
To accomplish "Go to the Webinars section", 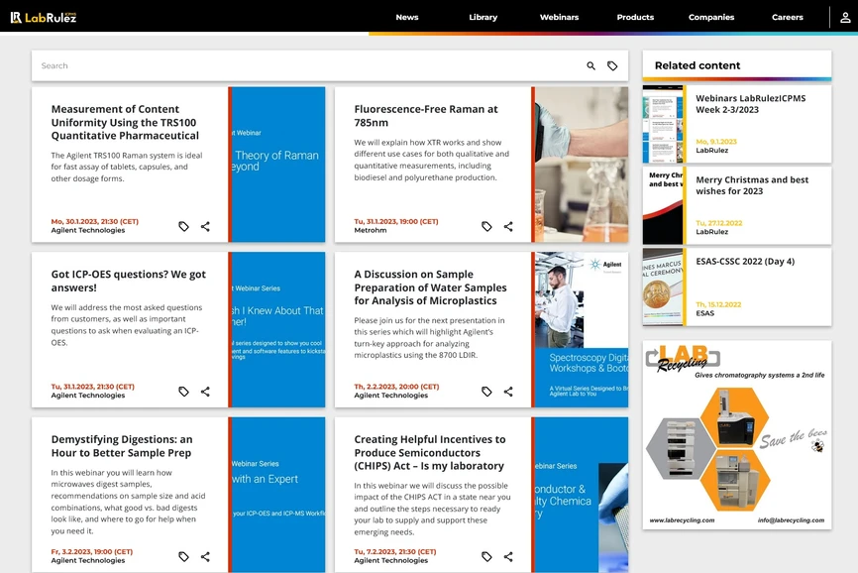I will [x=559, y=18].
